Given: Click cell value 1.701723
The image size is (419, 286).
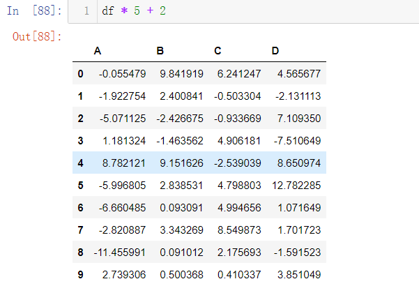Looking at the screenshot, I should (x=299, y=230).
